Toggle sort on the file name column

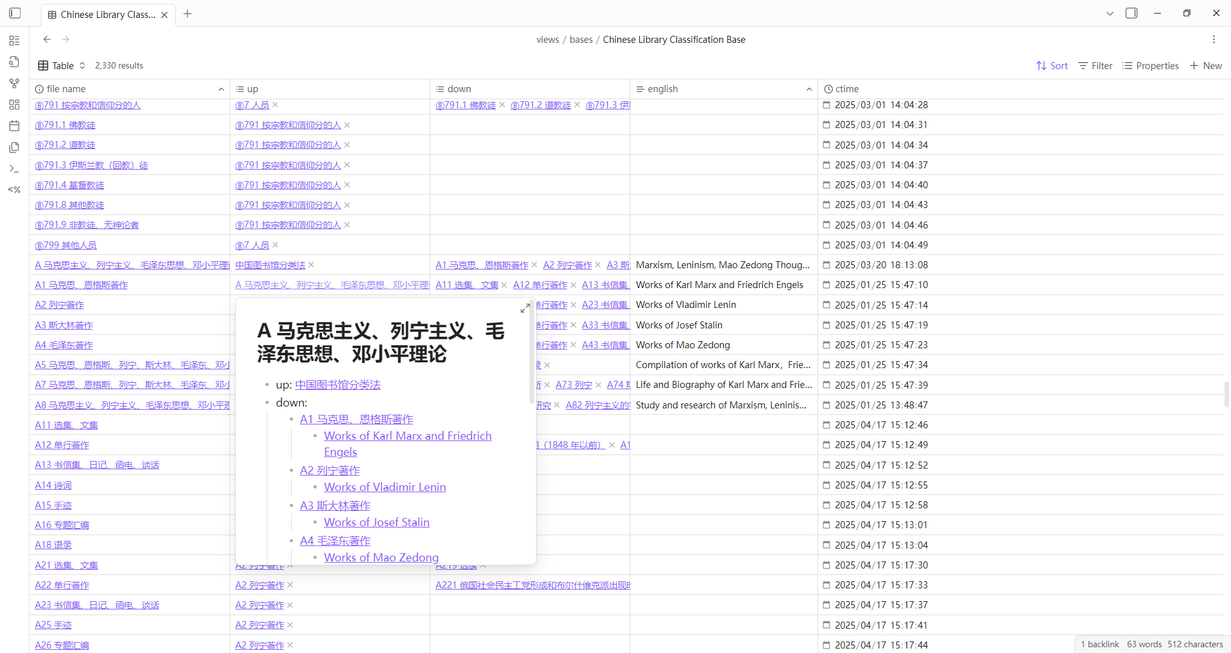tap(221, 89)
